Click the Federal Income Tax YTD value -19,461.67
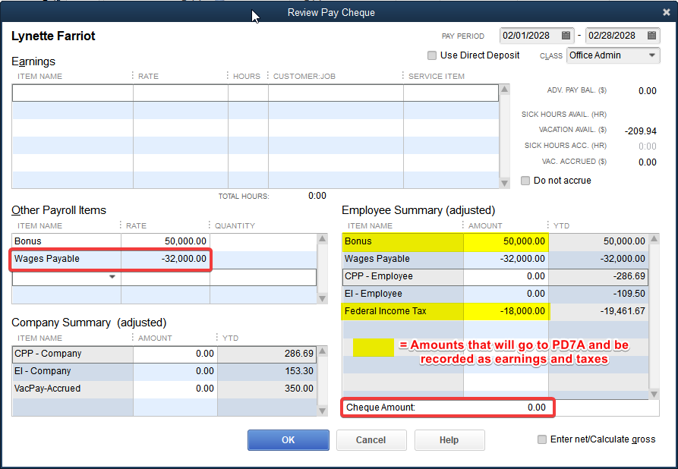This screenshot has width=678, height=469. click(623, 311)
